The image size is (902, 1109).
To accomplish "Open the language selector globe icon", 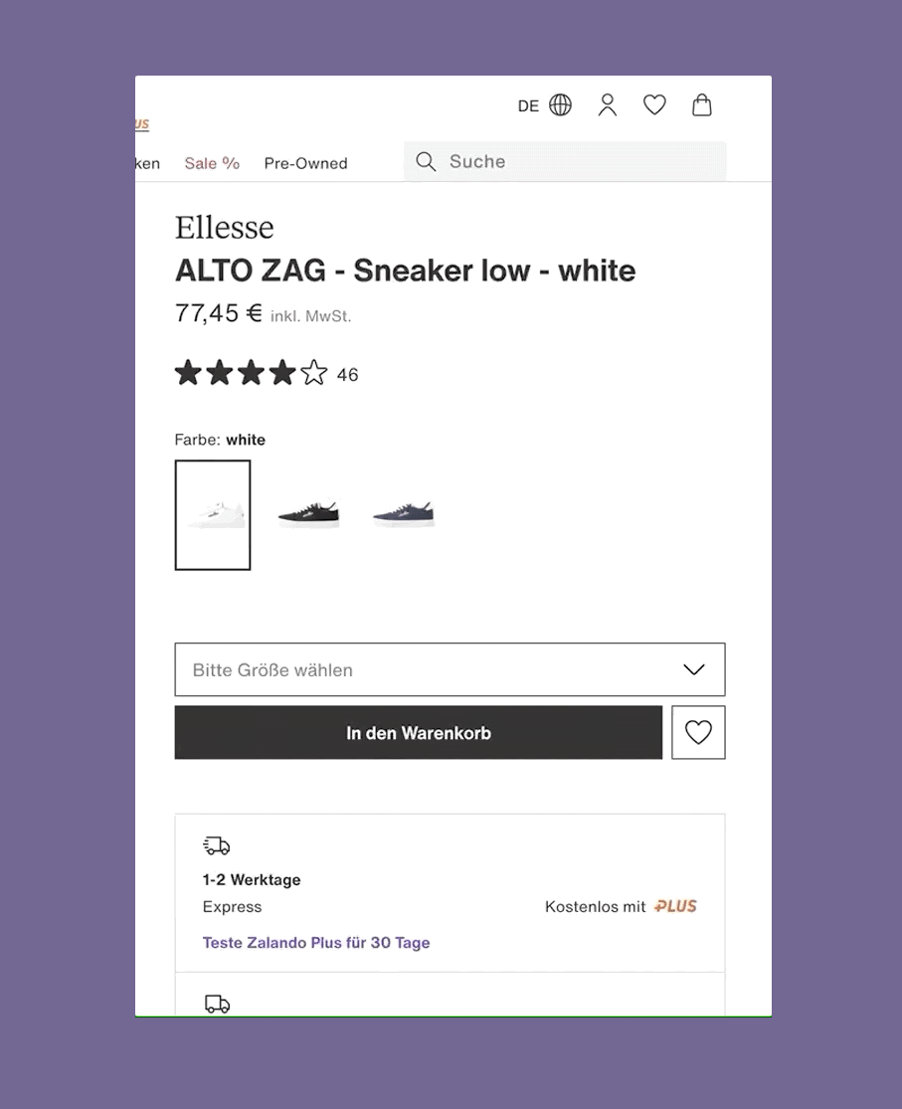I will coord(561,105).
